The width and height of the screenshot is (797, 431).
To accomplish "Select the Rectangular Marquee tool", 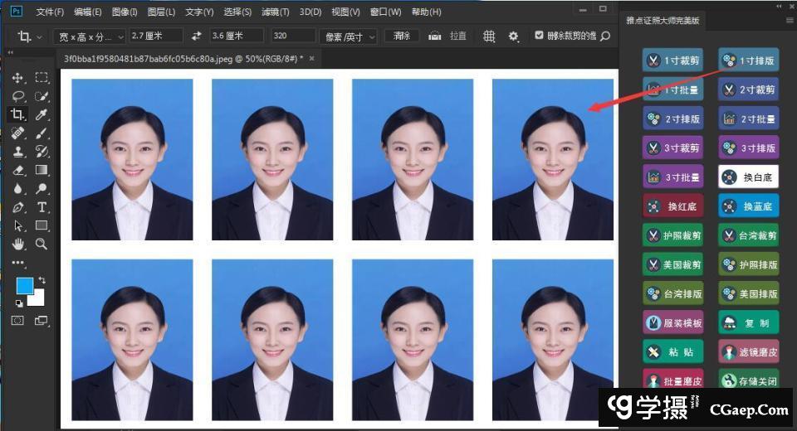I will tap(42, 78).
